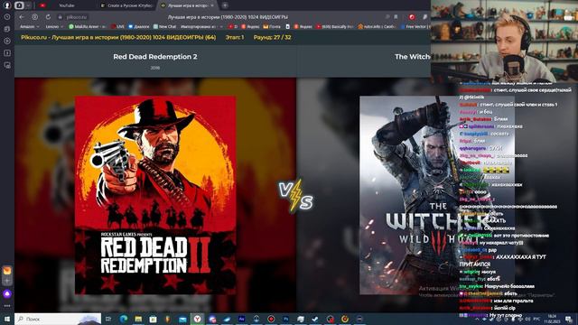The image size is (578, 325).
Task: Open the Mail app from the taskbar
Action: click(182, 319)
